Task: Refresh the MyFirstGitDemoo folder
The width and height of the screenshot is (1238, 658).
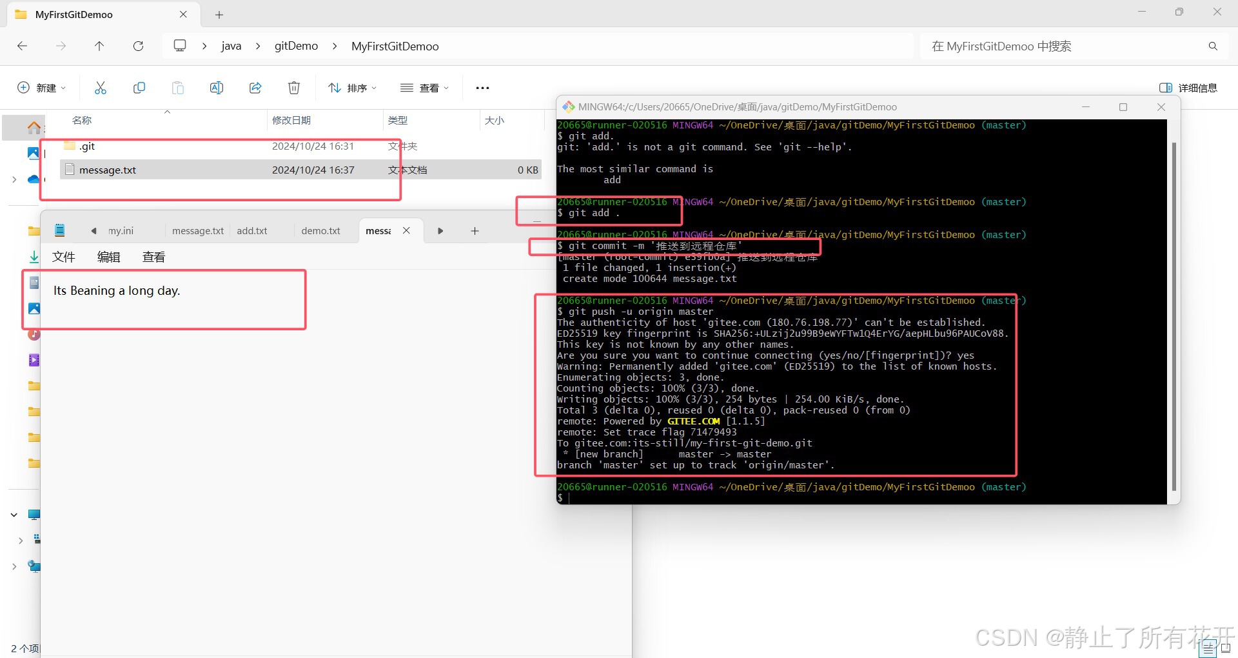Action: pos(138,46)
